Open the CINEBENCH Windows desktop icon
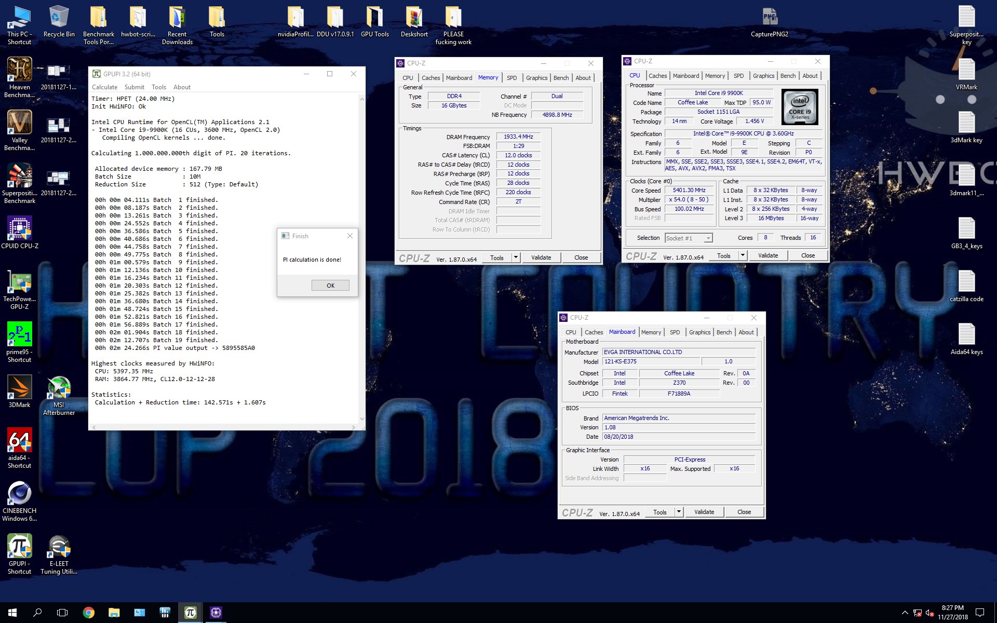The image size is (997, 623). click(20, 501)
